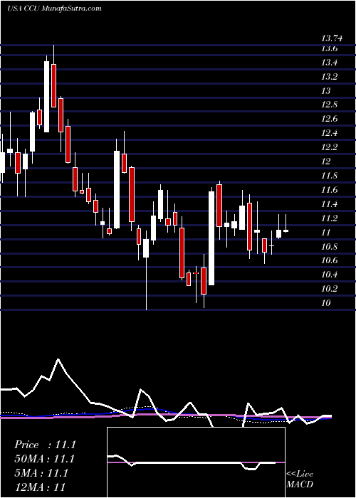
Task: Click the 12 price axis label
Action: click(x=326, y=161)
